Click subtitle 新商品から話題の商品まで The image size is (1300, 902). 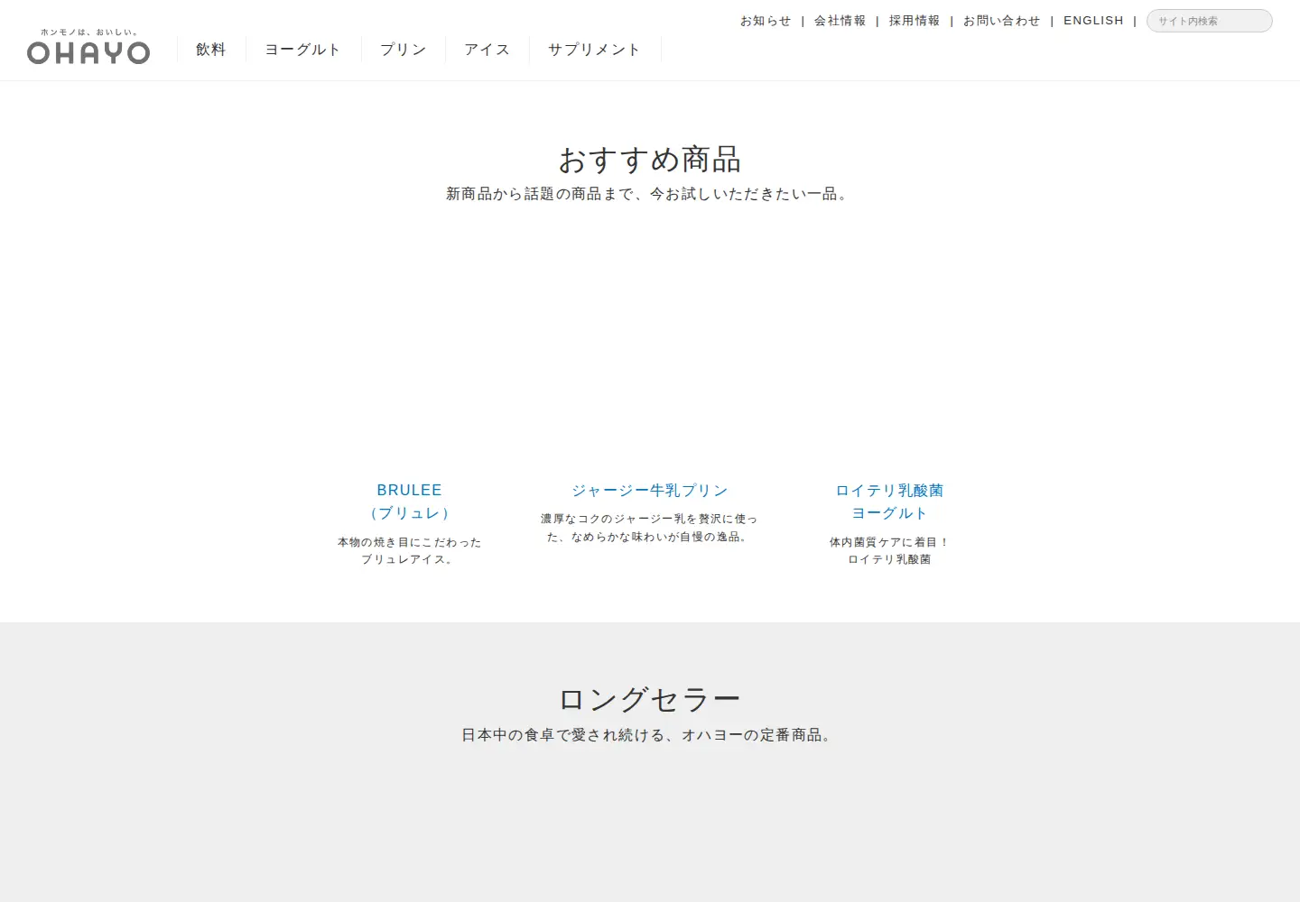click(x=650, y=194)
